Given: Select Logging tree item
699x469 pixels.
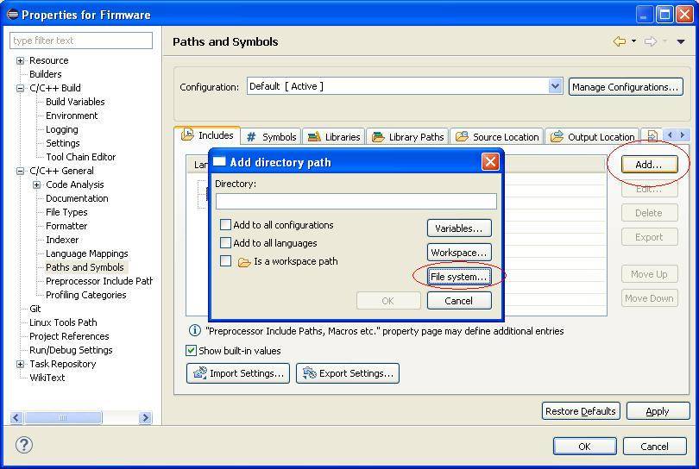Looking at the screenshot, I should (62, 129).
